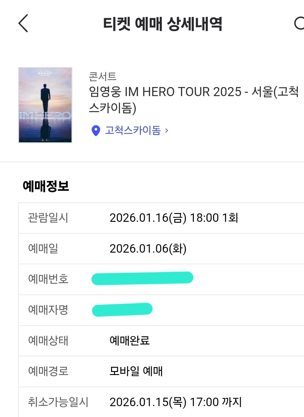Expand the chevron beside 고척스카이돔
The image size is (304, 417).
(166, 131)
